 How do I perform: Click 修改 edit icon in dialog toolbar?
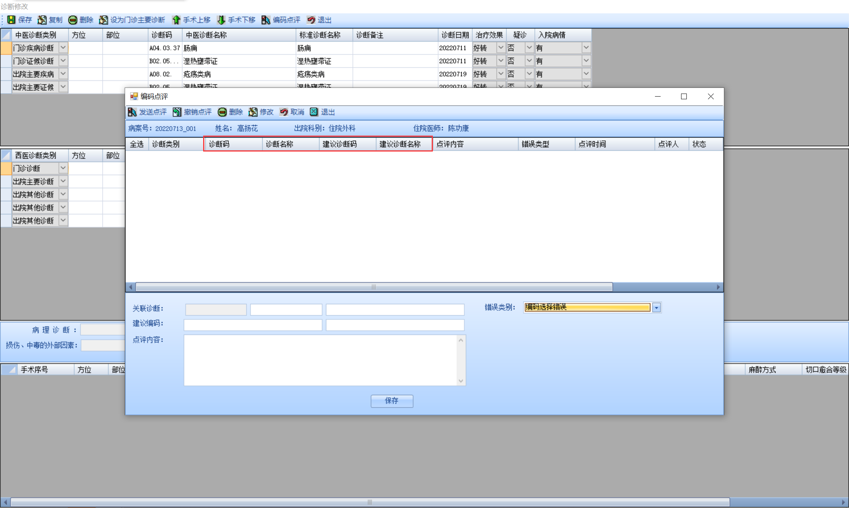point(253,112)
